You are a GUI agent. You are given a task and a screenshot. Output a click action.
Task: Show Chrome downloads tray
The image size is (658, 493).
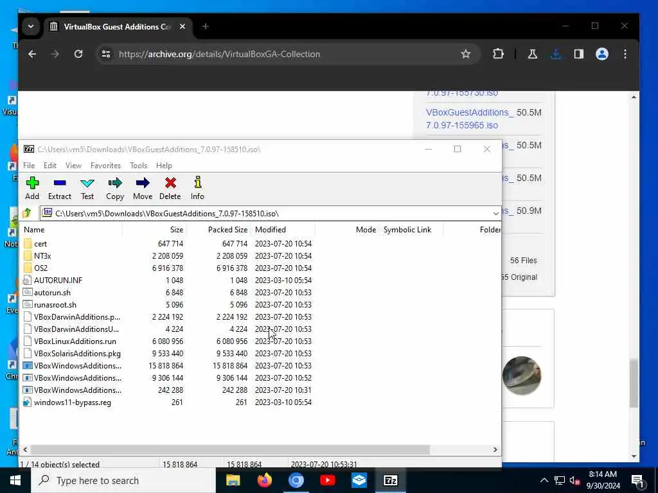click(x=556, y=54)
